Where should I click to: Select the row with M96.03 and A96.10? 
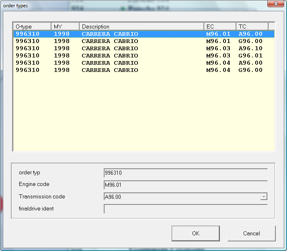tap(143, 49)
